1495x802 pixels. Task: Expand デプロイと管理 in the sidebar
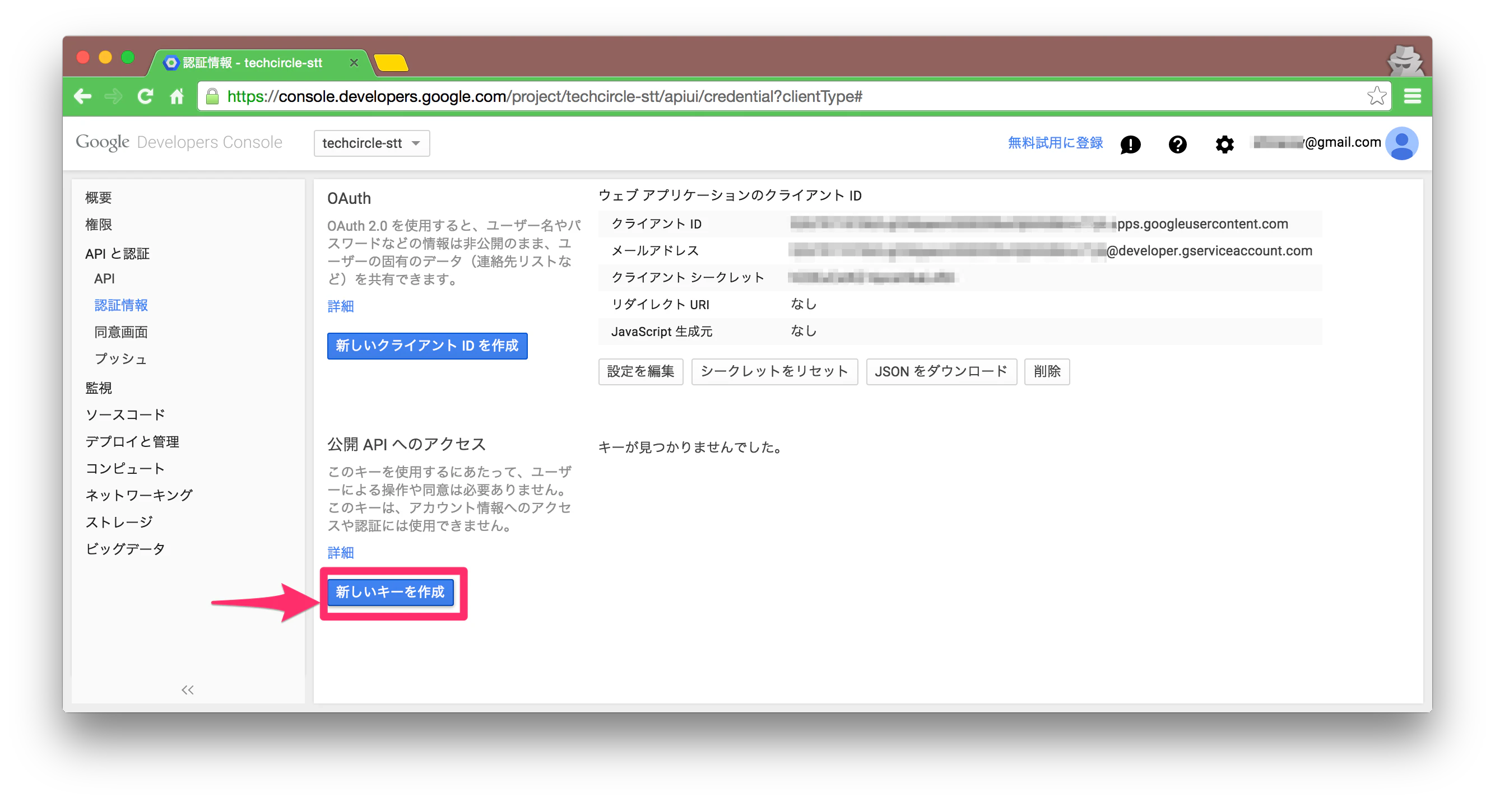(x=132, y=441)
